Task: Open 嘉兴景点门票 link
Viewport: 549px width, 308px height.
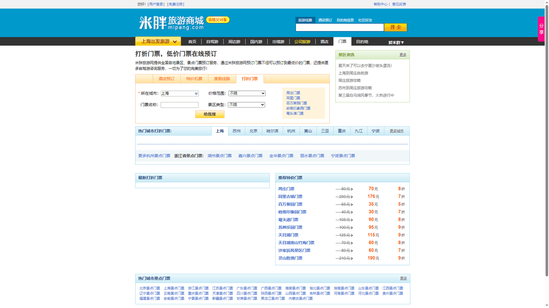Action: click(x=250, y=156)
